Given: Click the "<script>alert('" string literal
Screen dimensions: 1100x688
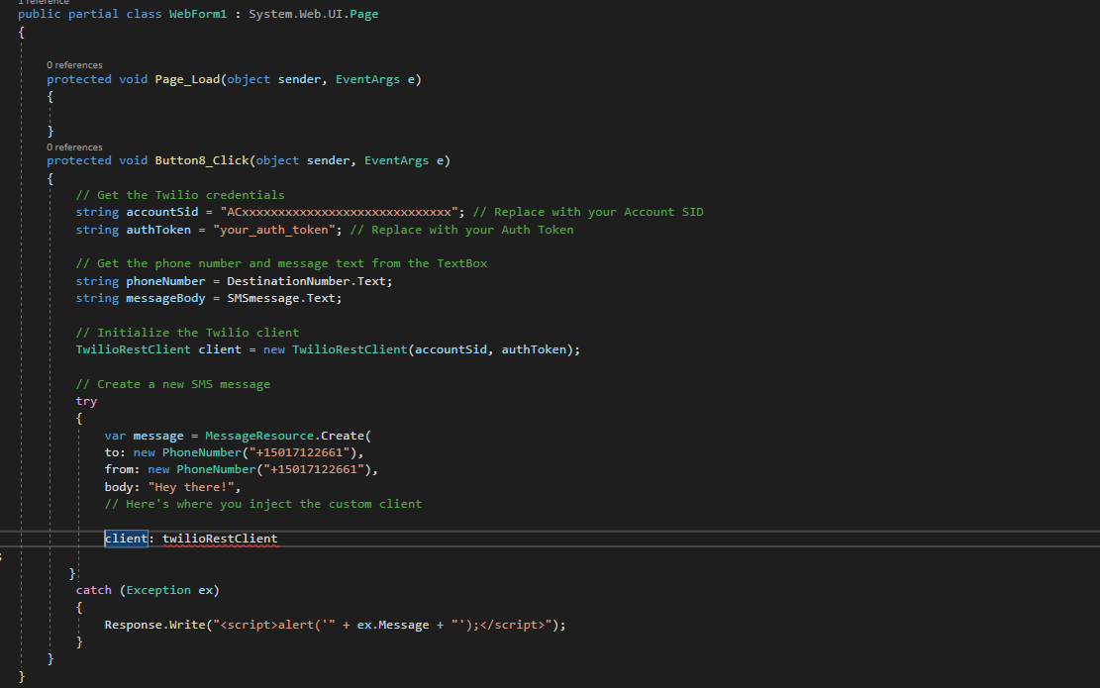Looking at the screenshot, I should (273, 625).
